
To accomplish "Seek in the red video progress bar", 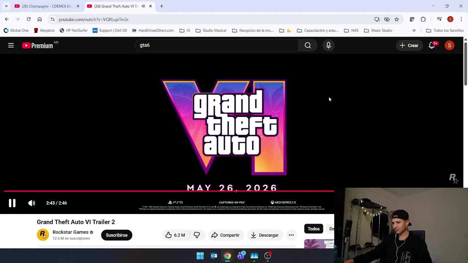I will coord(169,191).
